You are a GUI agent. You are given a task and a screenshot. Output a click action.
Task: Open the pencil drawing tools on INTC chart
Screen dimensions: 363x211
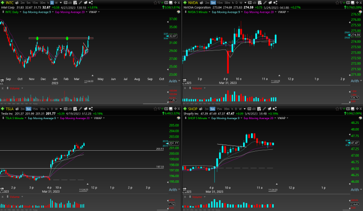(x=80, y=2)
